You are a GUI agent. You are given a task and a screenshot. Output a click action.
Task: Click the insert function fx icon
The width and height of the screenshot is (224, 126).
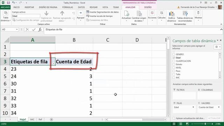pos(40,29)
